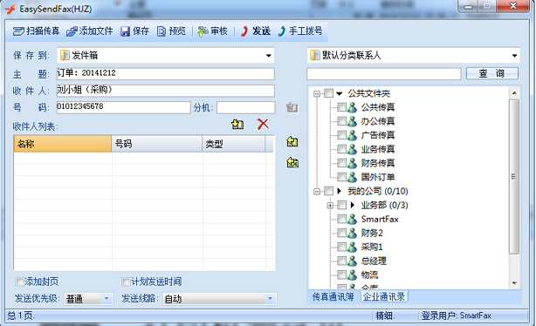Click the 保存 floppy disk icon
The image size is (536, 326).
[x=125, y=31]
